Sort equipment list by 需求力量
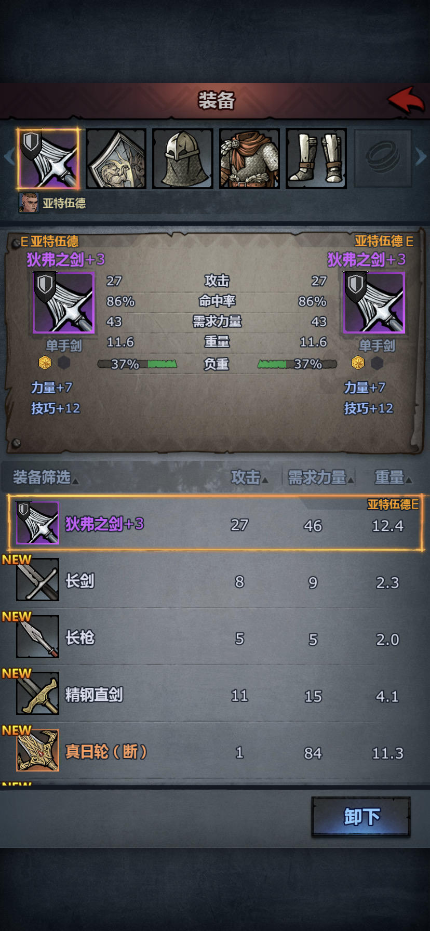430x931 pixels. 320,477
